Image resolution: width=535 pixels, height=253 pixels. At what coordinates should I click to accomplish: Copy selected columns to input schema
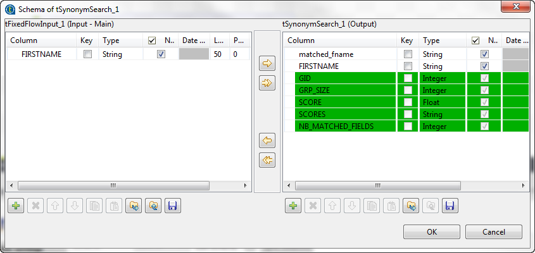(x=267, y=140)
